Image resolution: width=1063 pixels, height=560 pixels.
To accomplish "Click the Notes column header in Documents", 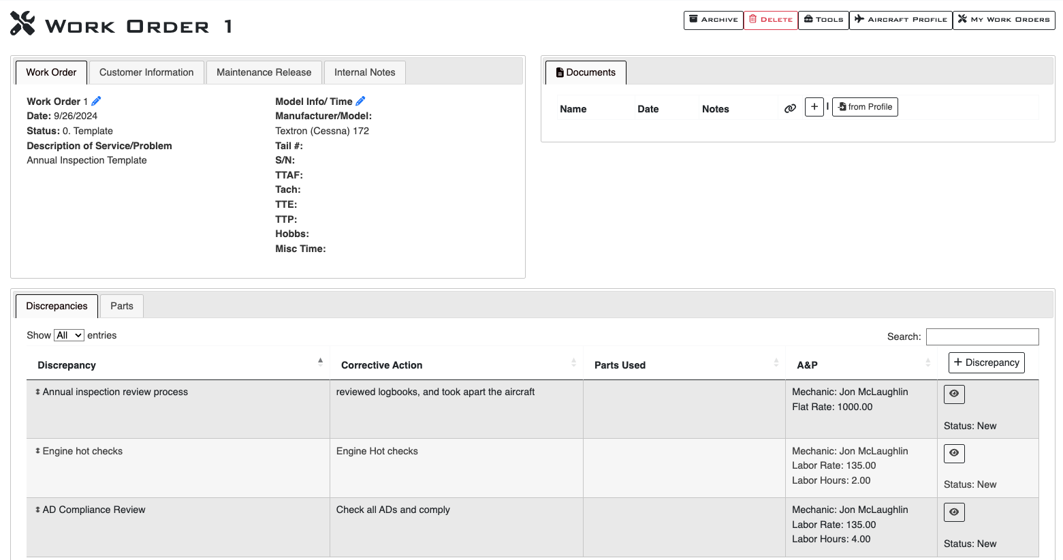I will pos(715,109).
